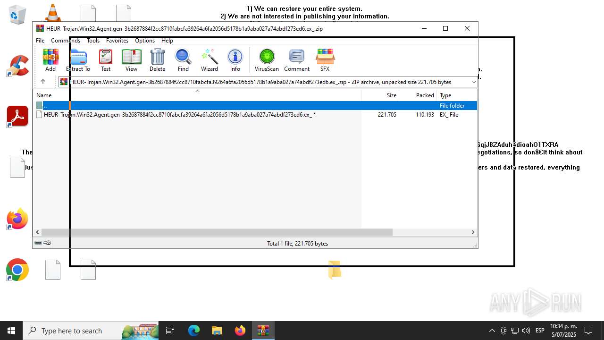Click the key icon in status bar

[47, 243]
